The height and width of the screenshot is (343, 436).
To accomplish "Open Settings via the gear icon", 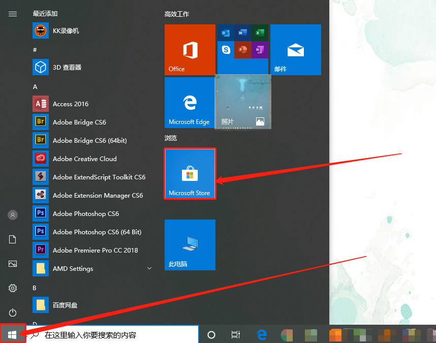I will [13, 288].
